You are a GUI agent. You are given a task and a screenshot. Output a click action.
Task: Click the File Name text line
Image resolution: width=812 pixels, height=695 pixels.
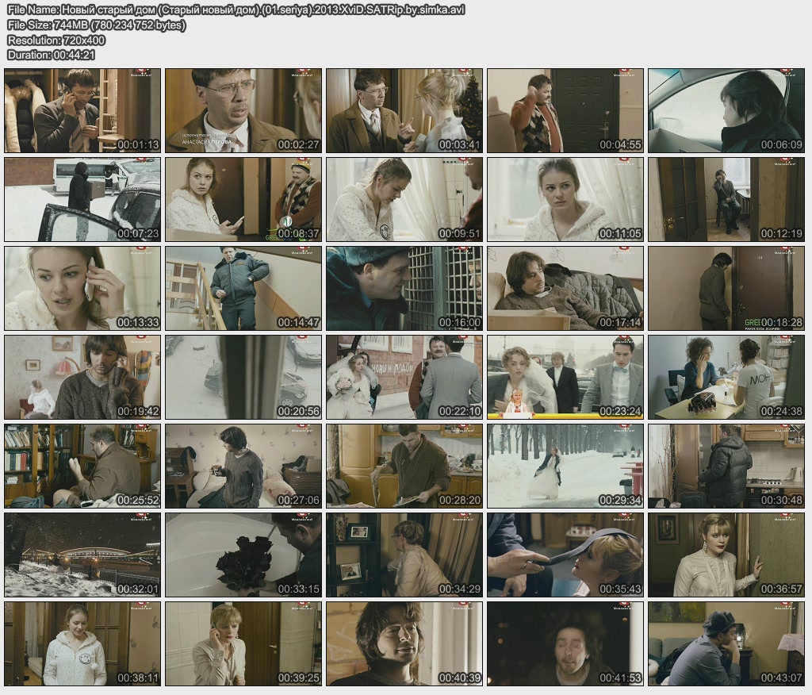click(x=236, y=10)
